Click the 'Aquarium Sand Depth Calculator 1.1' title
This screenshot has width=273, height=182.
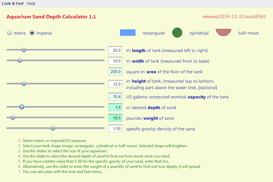click(51, 17)
